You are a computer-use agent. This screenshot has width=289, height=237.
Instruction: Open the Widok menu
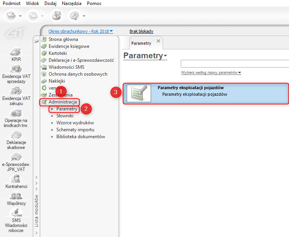tap(32, 3)
